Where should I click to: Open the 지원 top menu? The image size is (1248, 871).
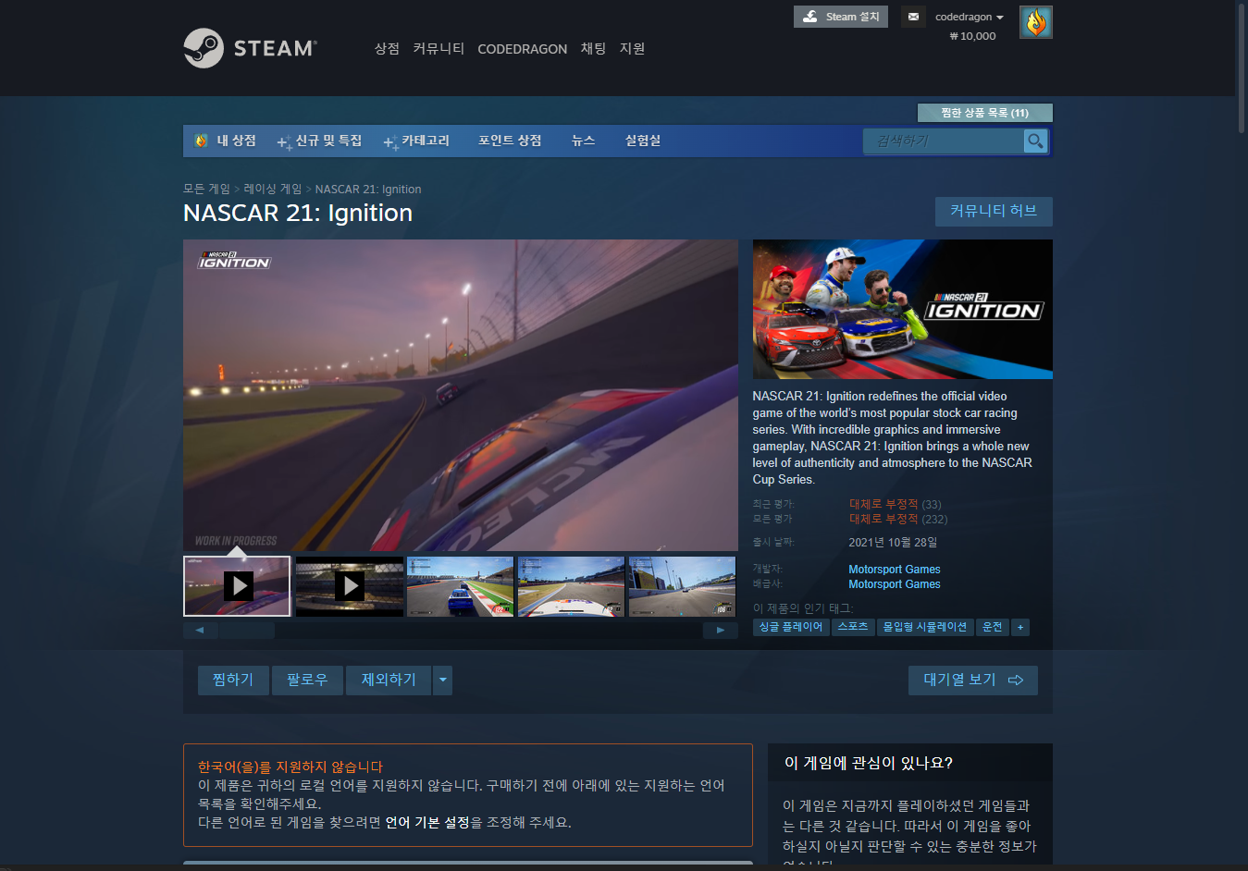click(632, 48)
